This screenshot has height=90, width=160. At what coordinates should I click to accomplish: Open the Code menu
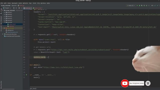(x=20, y=3)
